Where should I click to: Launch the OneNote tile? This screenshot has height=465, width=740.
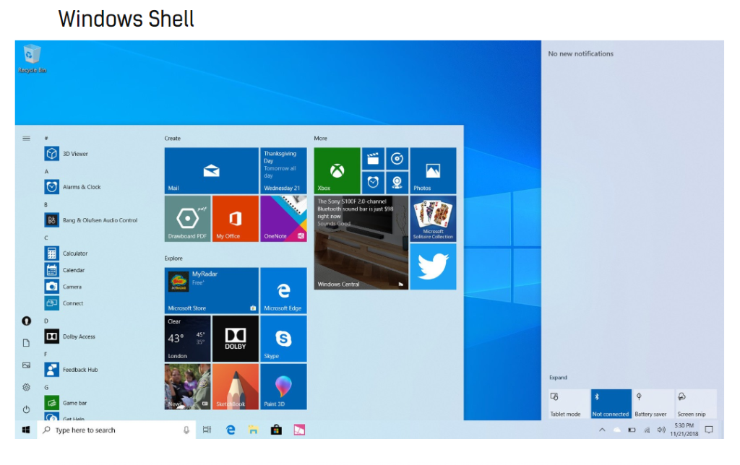[x=283, y=218]
